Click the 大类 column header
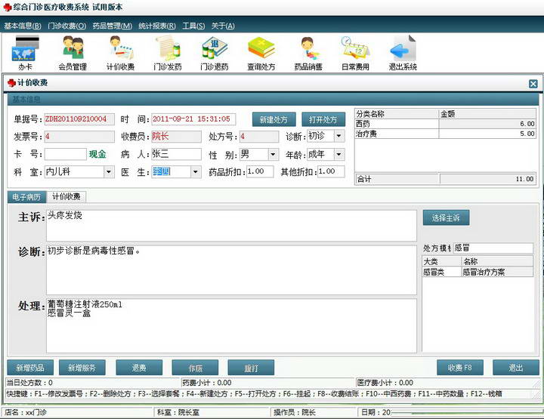This screenshot has height=419, width=544. pyautogui.click(x=442, y=261)
